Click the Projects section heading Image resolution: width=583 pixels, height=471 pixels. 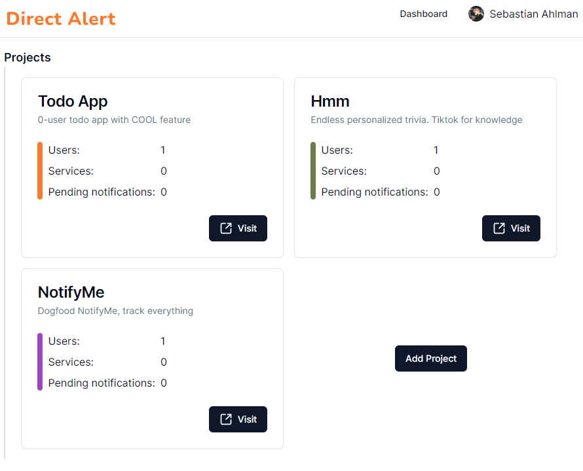coord(28,58)
